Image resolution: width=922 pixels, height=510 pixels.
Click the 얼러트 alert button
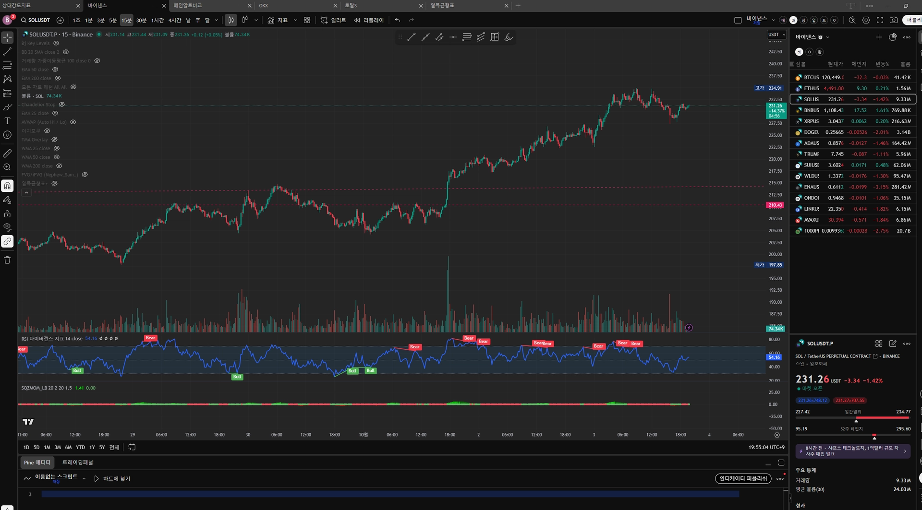[333, 20]
